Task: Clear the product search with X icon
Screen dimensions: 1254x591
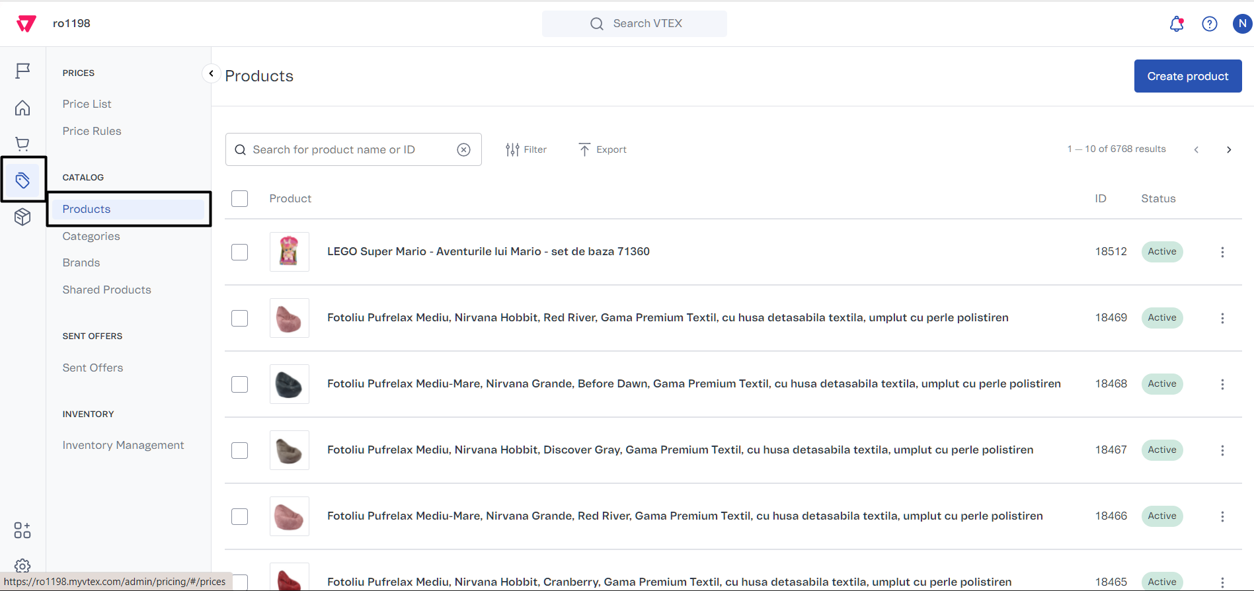Action: coord(464,150)
